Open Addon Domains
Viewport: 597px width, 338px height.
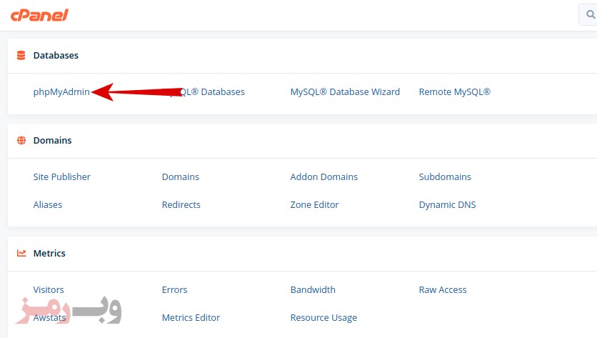[324, 177]
